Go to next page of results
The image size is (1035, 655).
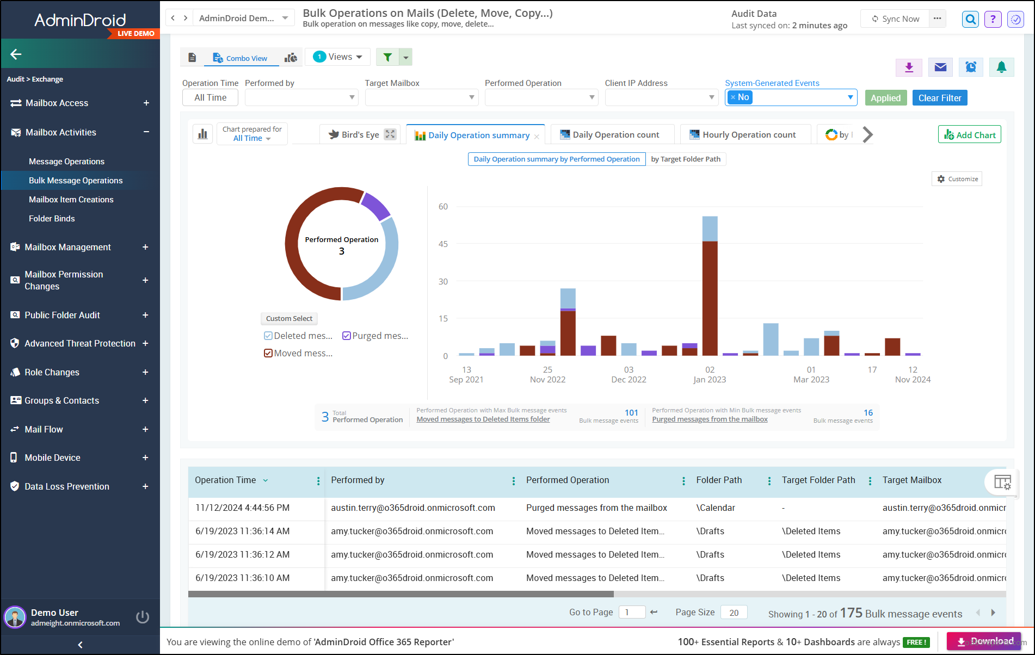[993, 613]
